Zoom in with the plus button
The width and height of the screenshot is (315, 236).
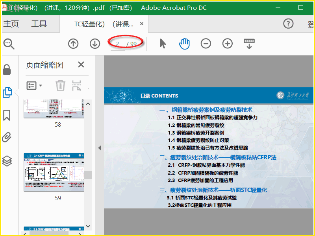point(228,44)
